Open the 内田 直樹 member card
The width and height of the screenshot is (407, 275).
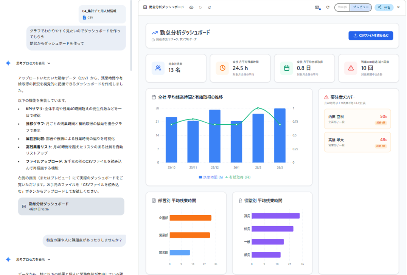357,119
